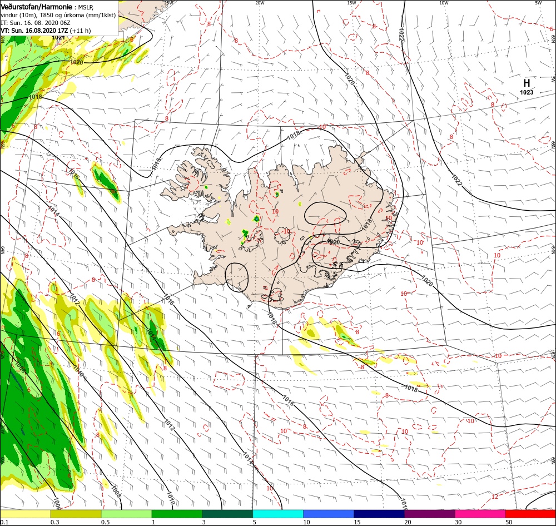Screen dimensions: 556x526
Task: Click the '30' legend value
Action: pos(459,522)
